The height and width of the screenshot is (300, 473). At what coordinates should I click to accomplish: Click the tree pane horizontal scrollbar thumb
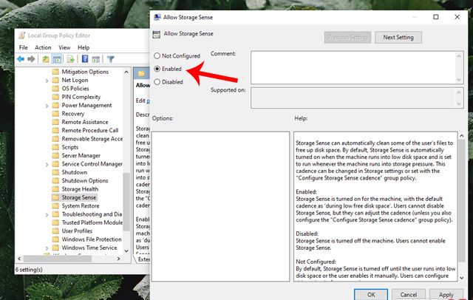tap(58, 259)
